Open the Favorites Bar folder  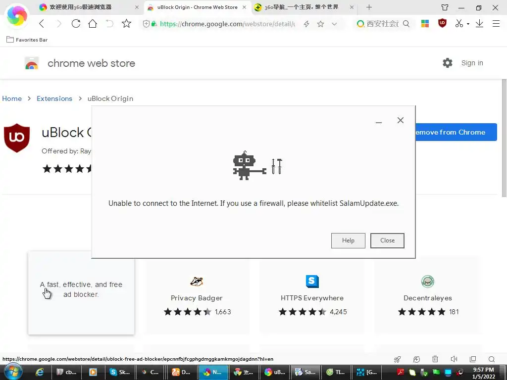pyautogui.click(x=27, y=40)
